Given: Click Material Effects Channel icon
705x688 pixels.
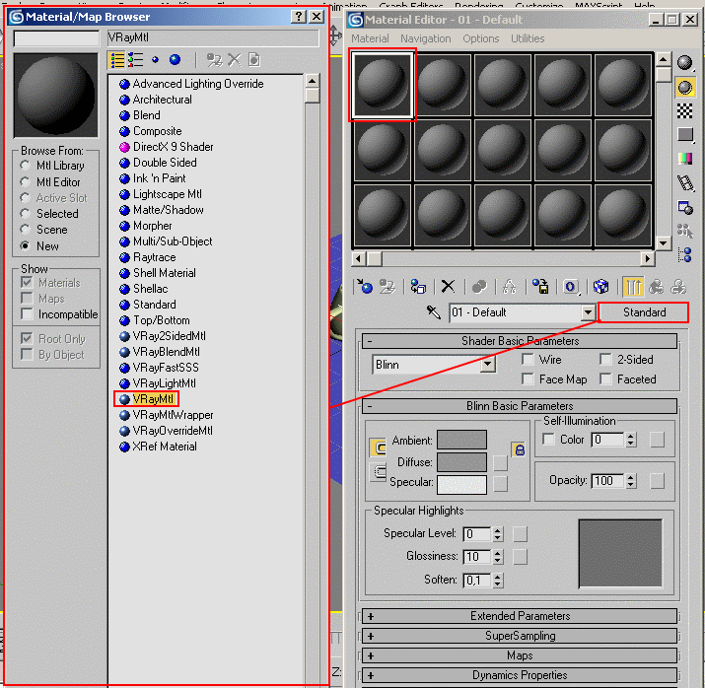Looking at the screenshot, I should pyautogui.click(x=571, y=286).
